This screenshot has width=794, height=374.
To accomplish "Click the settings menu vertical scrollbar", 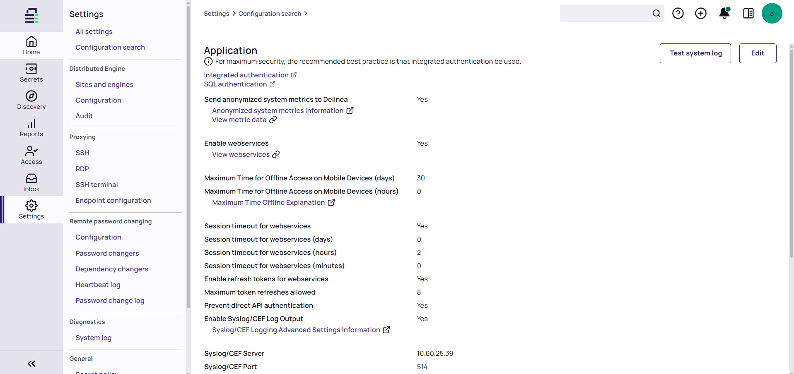I will click(188, 157).
